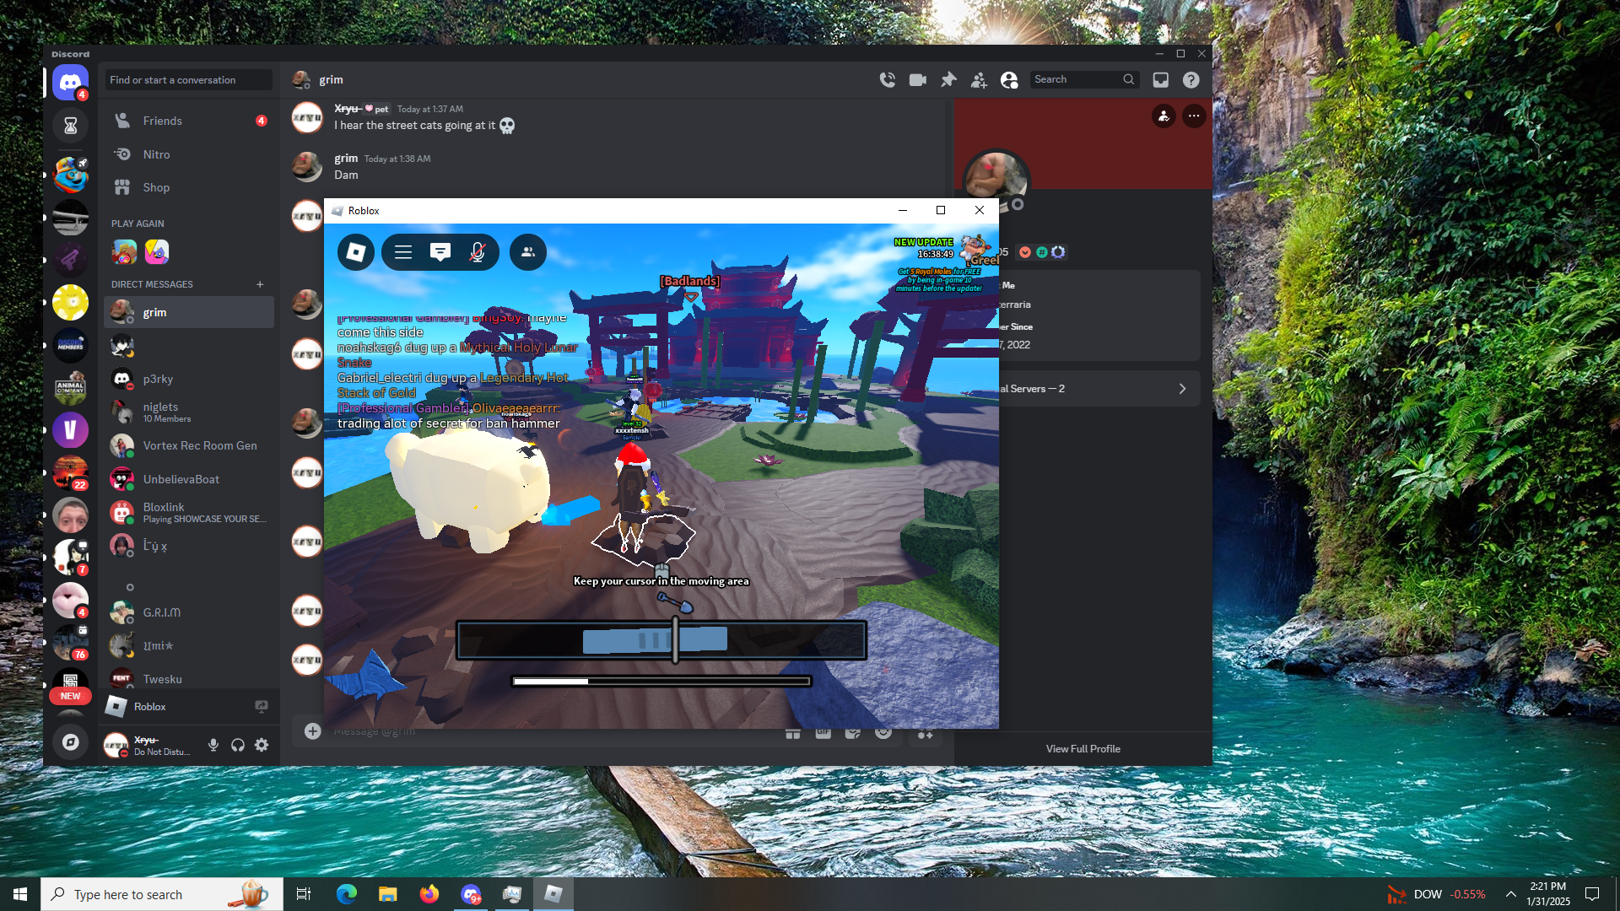The image size is (1620, 911).
Task: Toggle Roblox voice chat microphone
Action: pos(478,252)
